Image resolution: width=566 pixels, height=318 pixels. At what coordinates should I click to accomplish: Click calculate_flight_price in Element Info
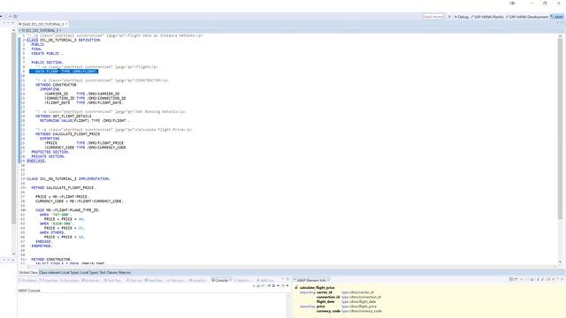317,288
